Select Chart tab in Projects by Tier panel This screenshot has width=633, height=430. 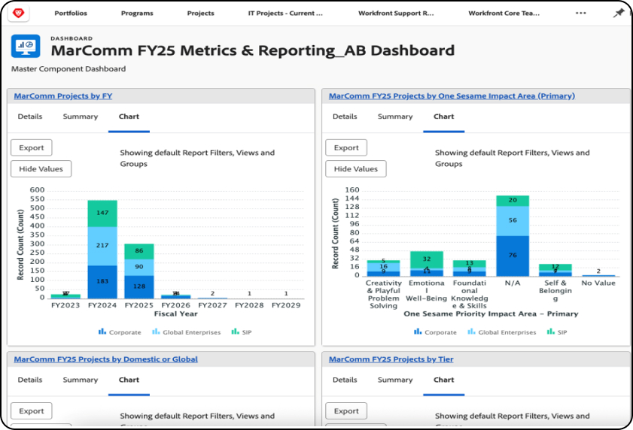(x=443, y=380)
